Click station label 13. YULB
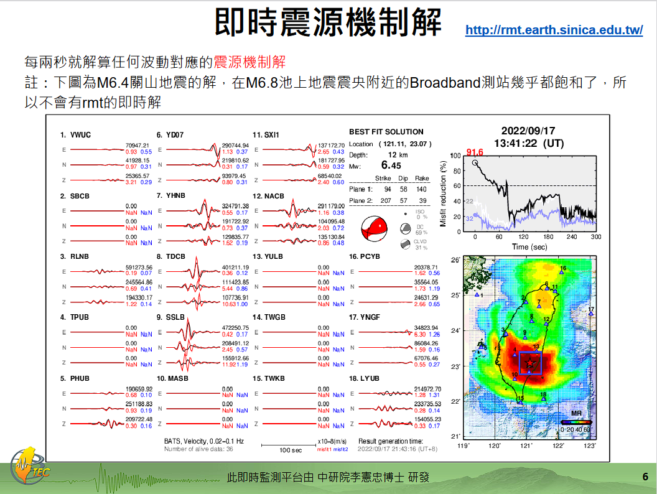 pos(268,256)
